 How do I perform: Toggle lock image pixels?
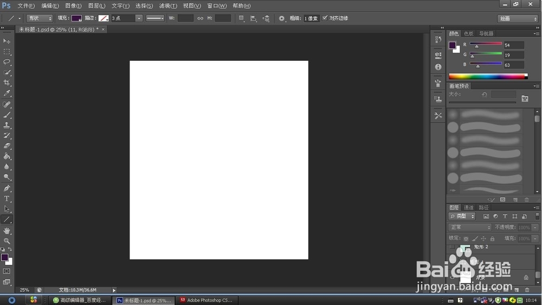475,239
